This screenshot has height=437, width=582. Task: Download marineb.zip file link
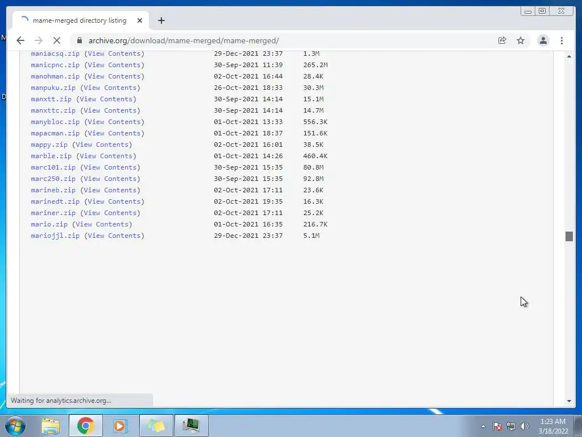click(53, 190)
